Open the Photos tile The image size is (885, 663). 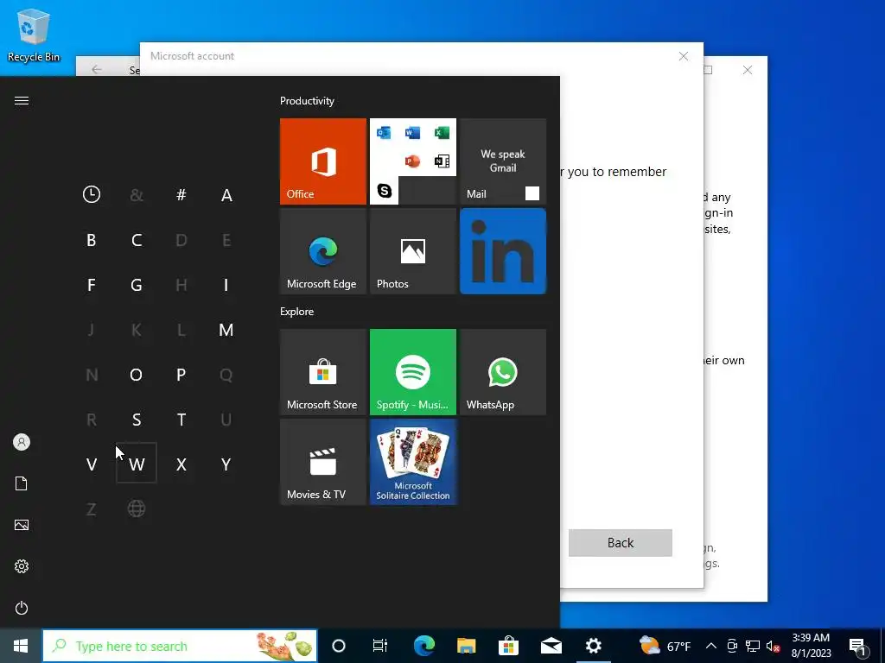click(x=412, y=251)
